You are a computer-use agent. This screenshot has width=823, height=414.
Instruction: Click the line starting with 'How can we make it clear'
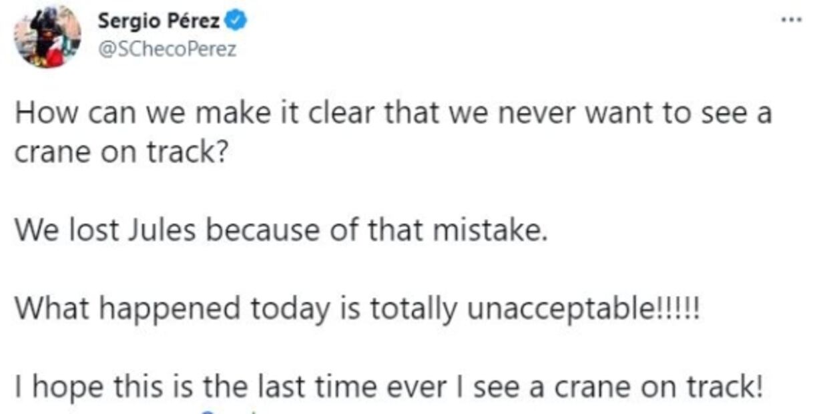pos(392,114)
